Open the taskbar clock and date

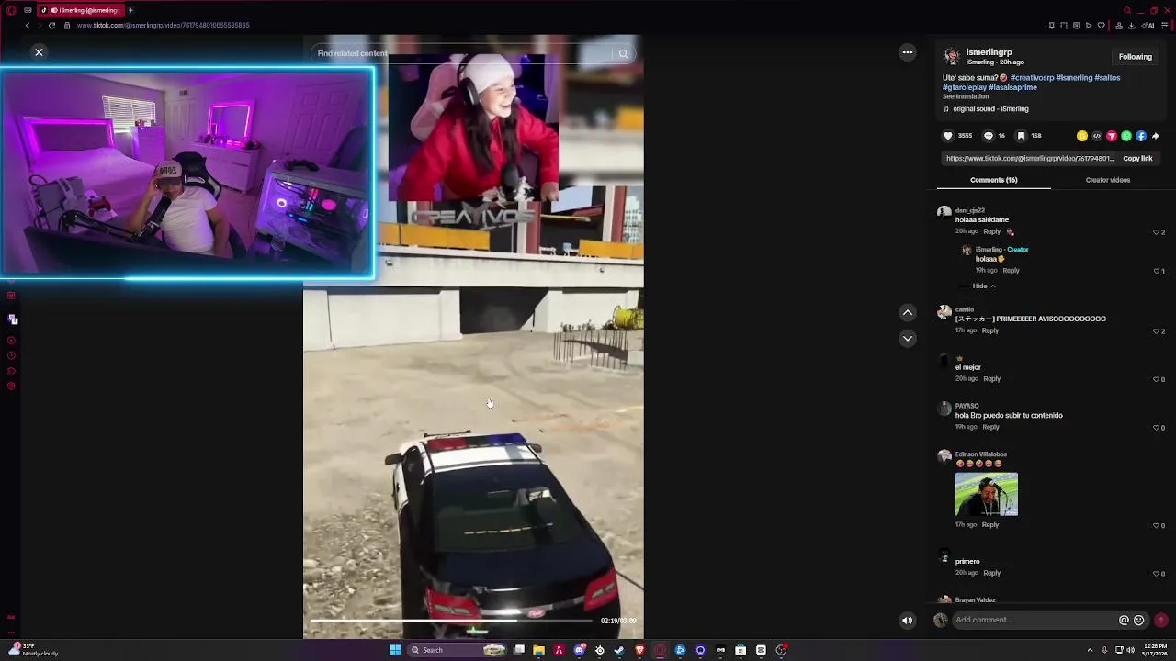[1155, 650]
